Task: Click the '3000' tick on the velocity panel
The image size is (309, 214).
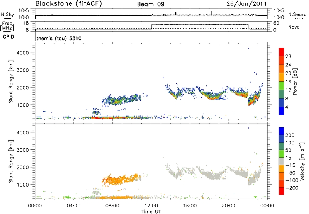Action: (23, 150)
